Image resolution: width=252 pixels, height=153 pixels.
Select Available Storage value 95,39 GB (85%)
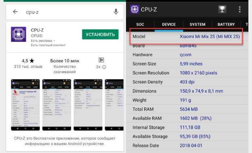pos(195,136)
